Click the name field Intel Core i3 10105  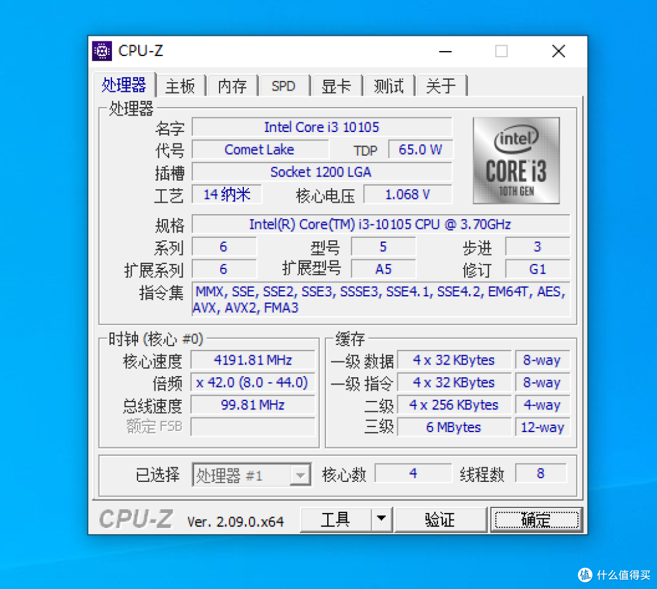click(322, 127)
